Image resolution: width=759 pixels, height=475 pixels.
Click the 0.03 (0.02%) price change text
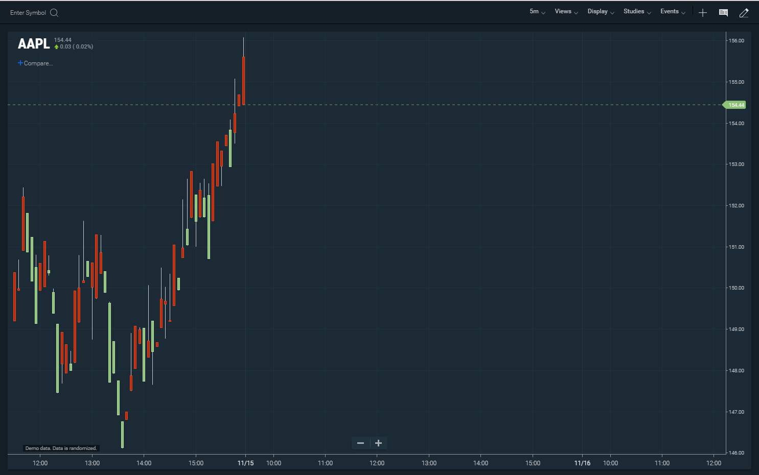tap(76, 46)
